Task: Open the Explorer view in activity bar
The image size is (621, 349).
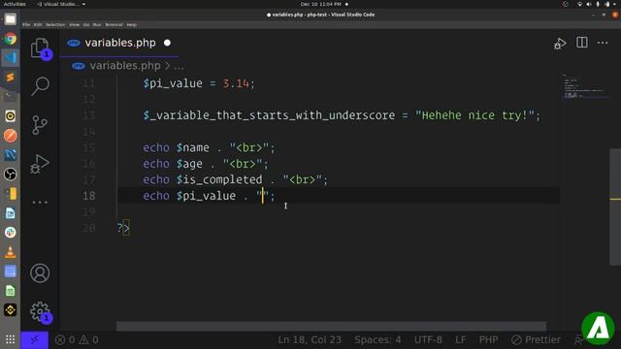Action: tap(40, 48)
